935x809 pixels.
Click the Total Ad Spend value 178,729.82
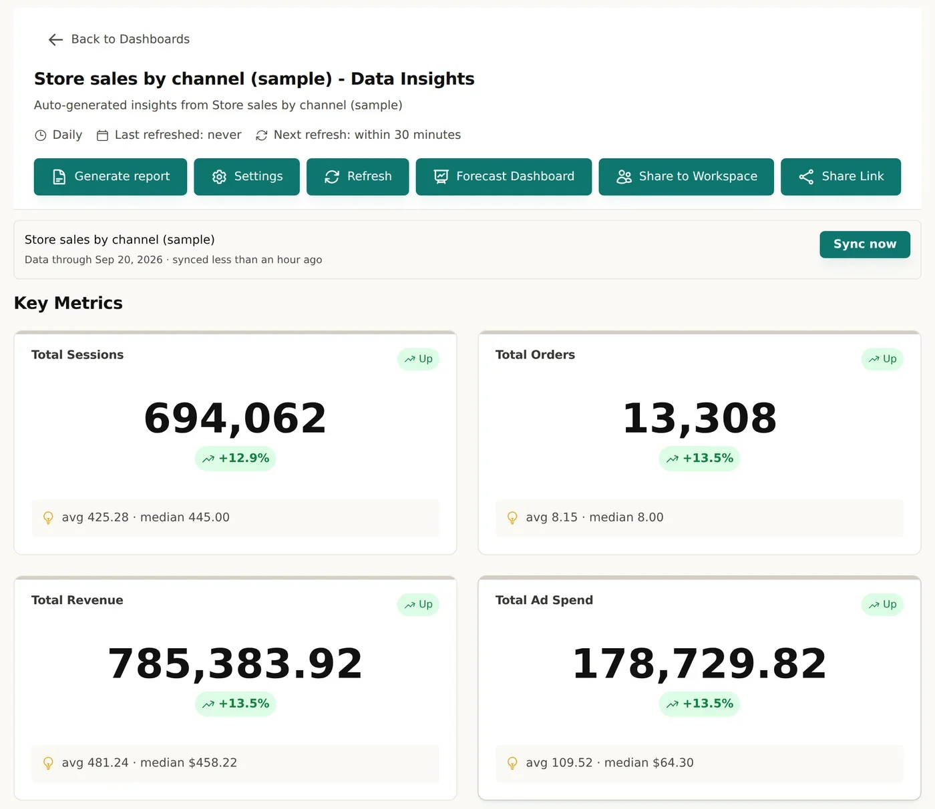point(699,664)
